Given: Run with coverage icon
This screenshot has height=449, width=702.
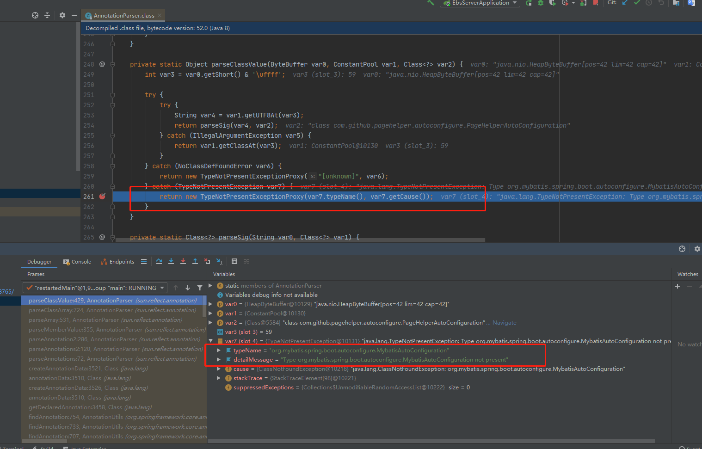Looking at the screenshot, I should point(552,3).
